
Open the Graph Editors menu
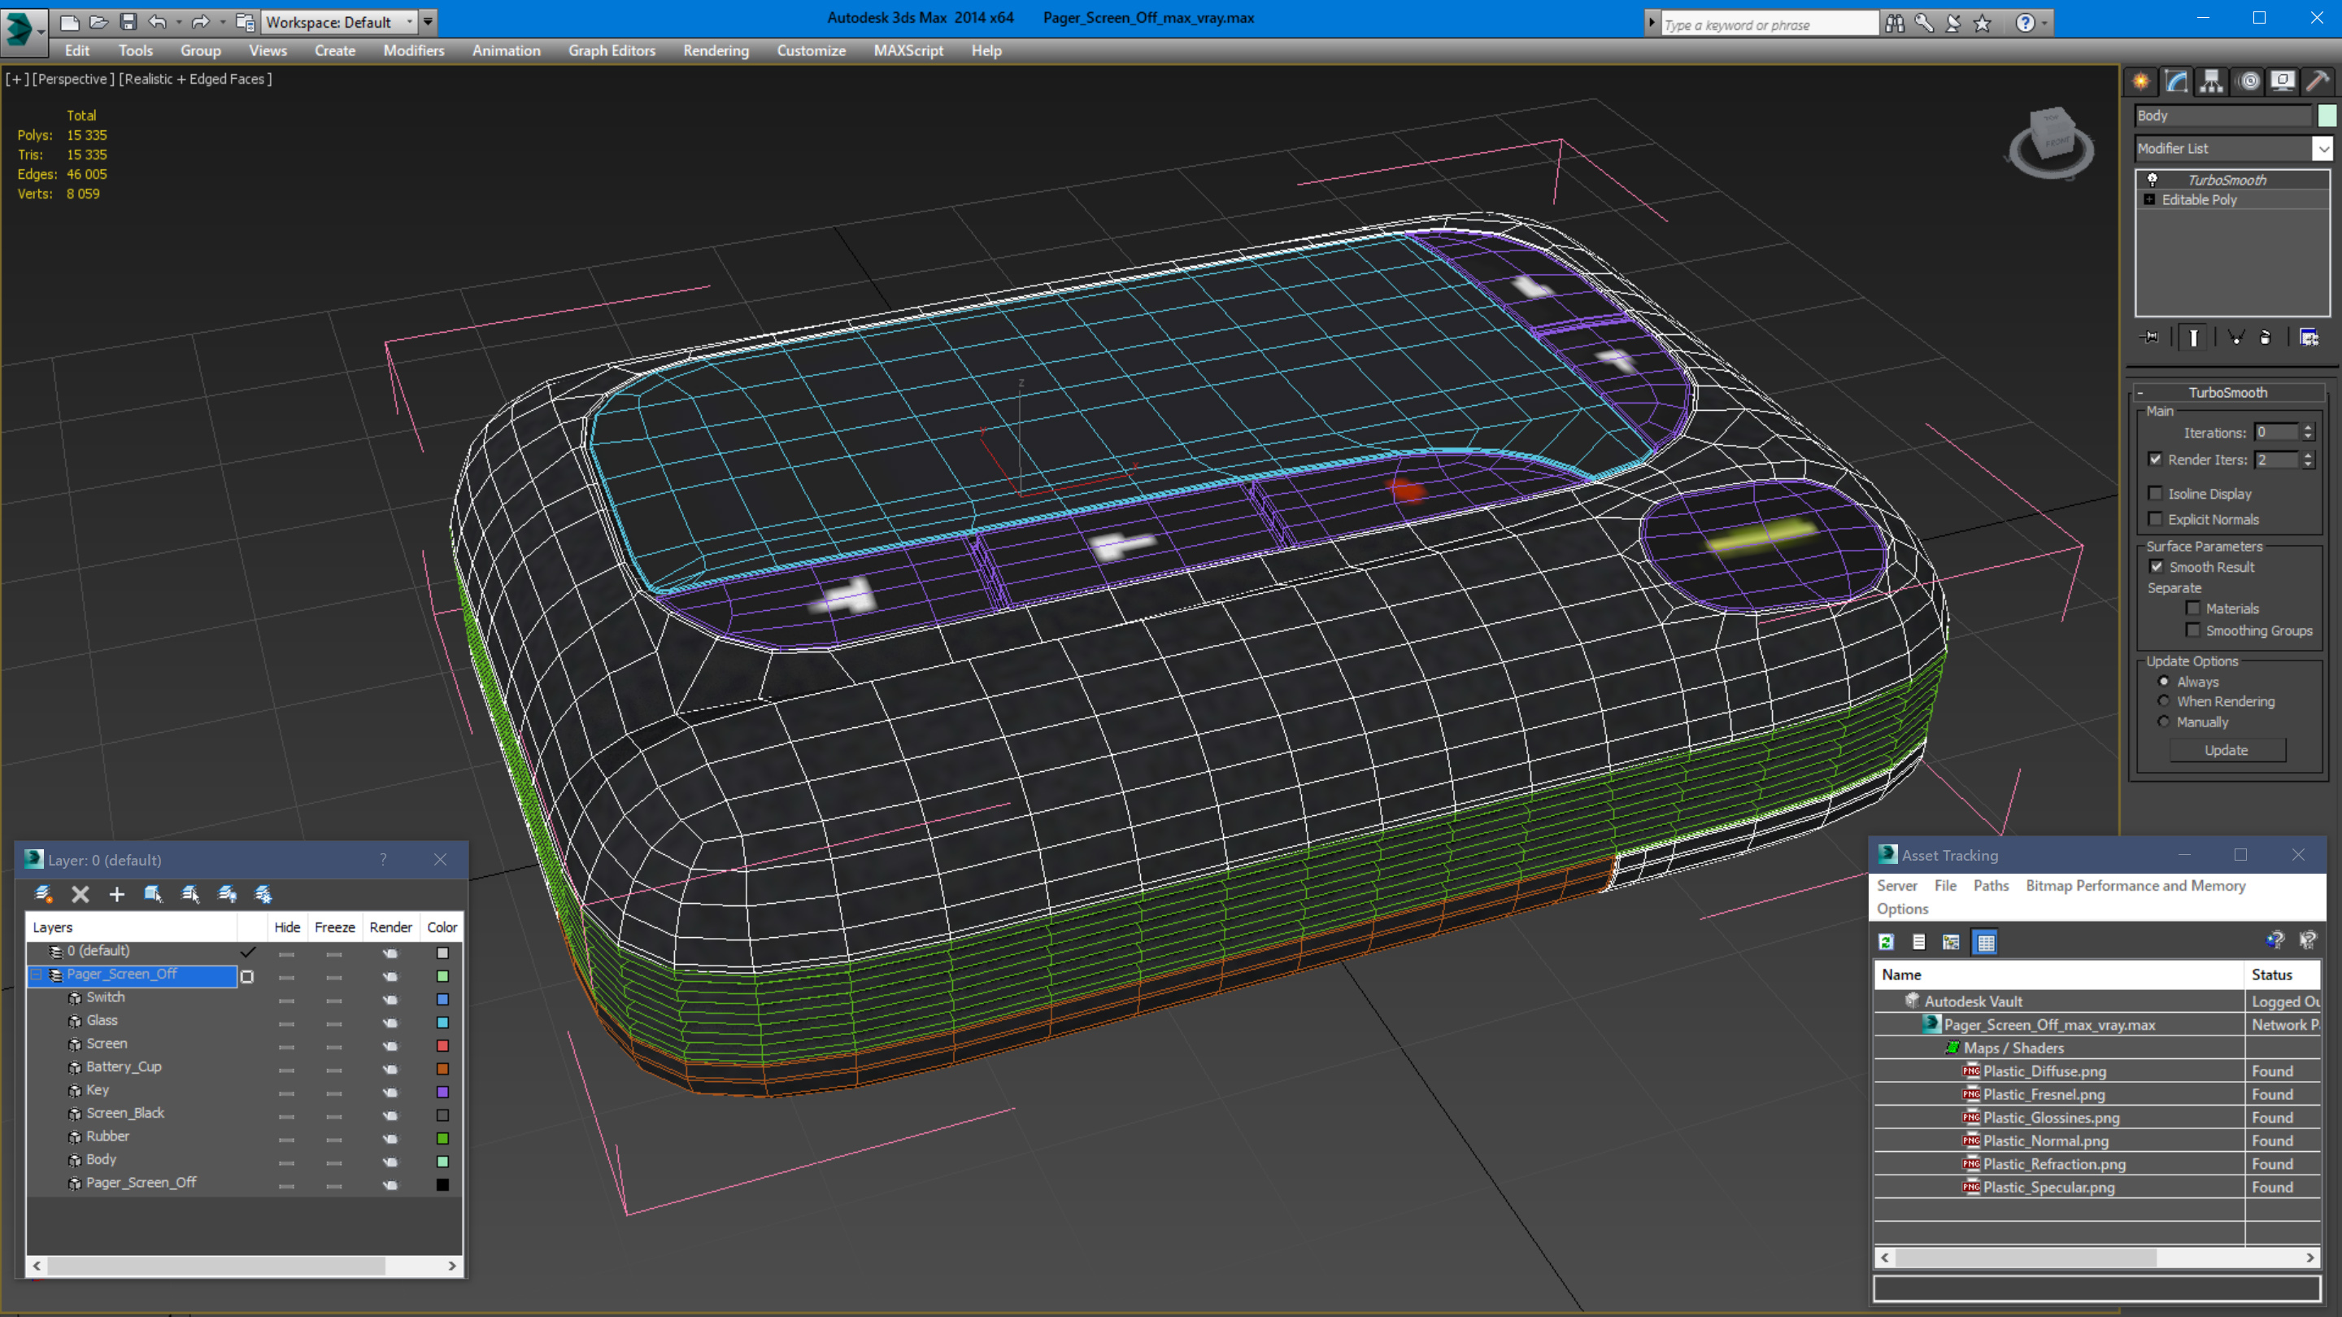click(x=612, y=51)
